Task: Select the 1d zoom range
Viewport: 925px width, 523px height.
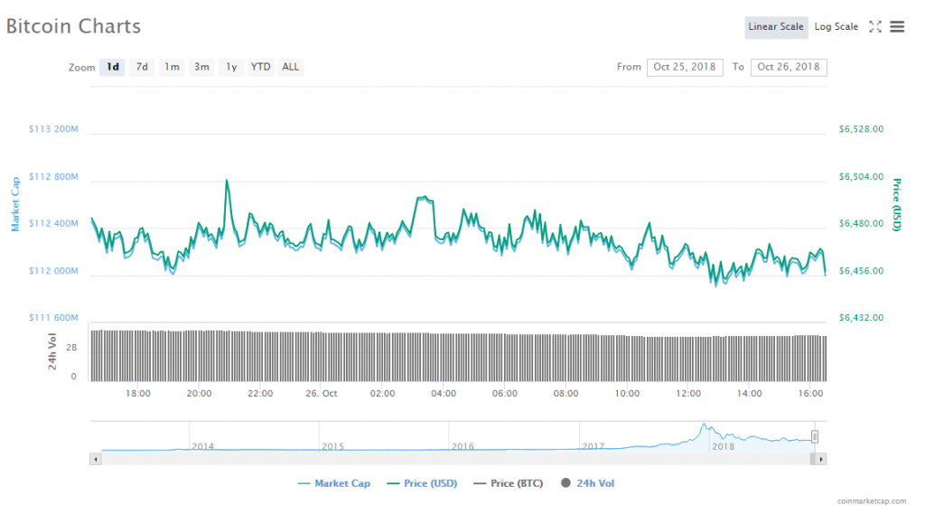Action: (x=112, y=67)
